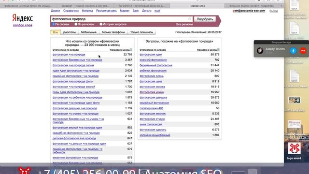Switch to 'Только планшеты' tab

click(141, 32)
